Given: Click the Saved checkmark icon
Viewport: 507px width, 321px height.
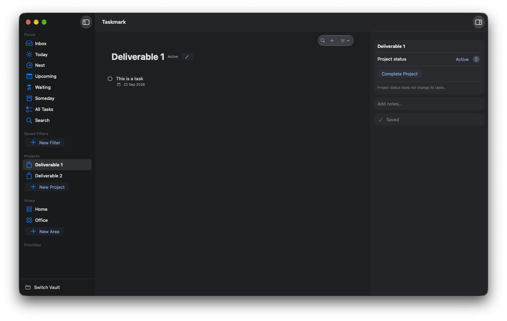Looking at the screenshot, I should 381,120.
